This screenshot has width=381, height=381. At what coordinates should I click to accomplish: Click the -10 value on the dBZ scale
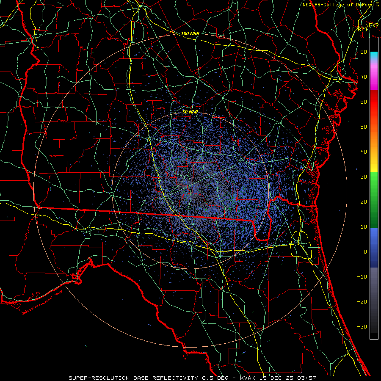point(362,277)
